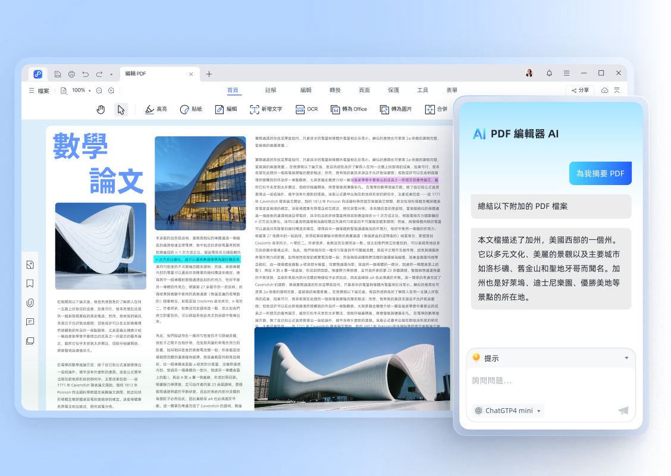
Task: Switch to the 編輯 ribbon tab
Action: (306, 90)
